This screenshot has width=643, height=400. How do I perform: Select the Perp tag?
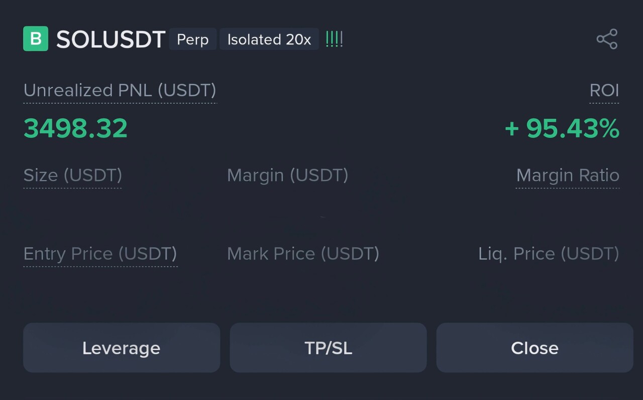193,40
